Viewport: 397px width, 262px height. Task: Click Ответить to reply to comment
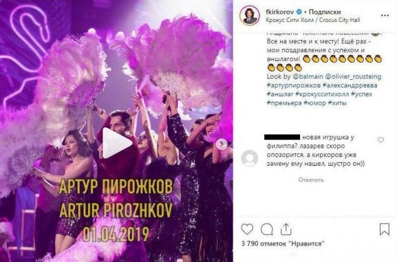pyautogui.click(x=311, y=180)
